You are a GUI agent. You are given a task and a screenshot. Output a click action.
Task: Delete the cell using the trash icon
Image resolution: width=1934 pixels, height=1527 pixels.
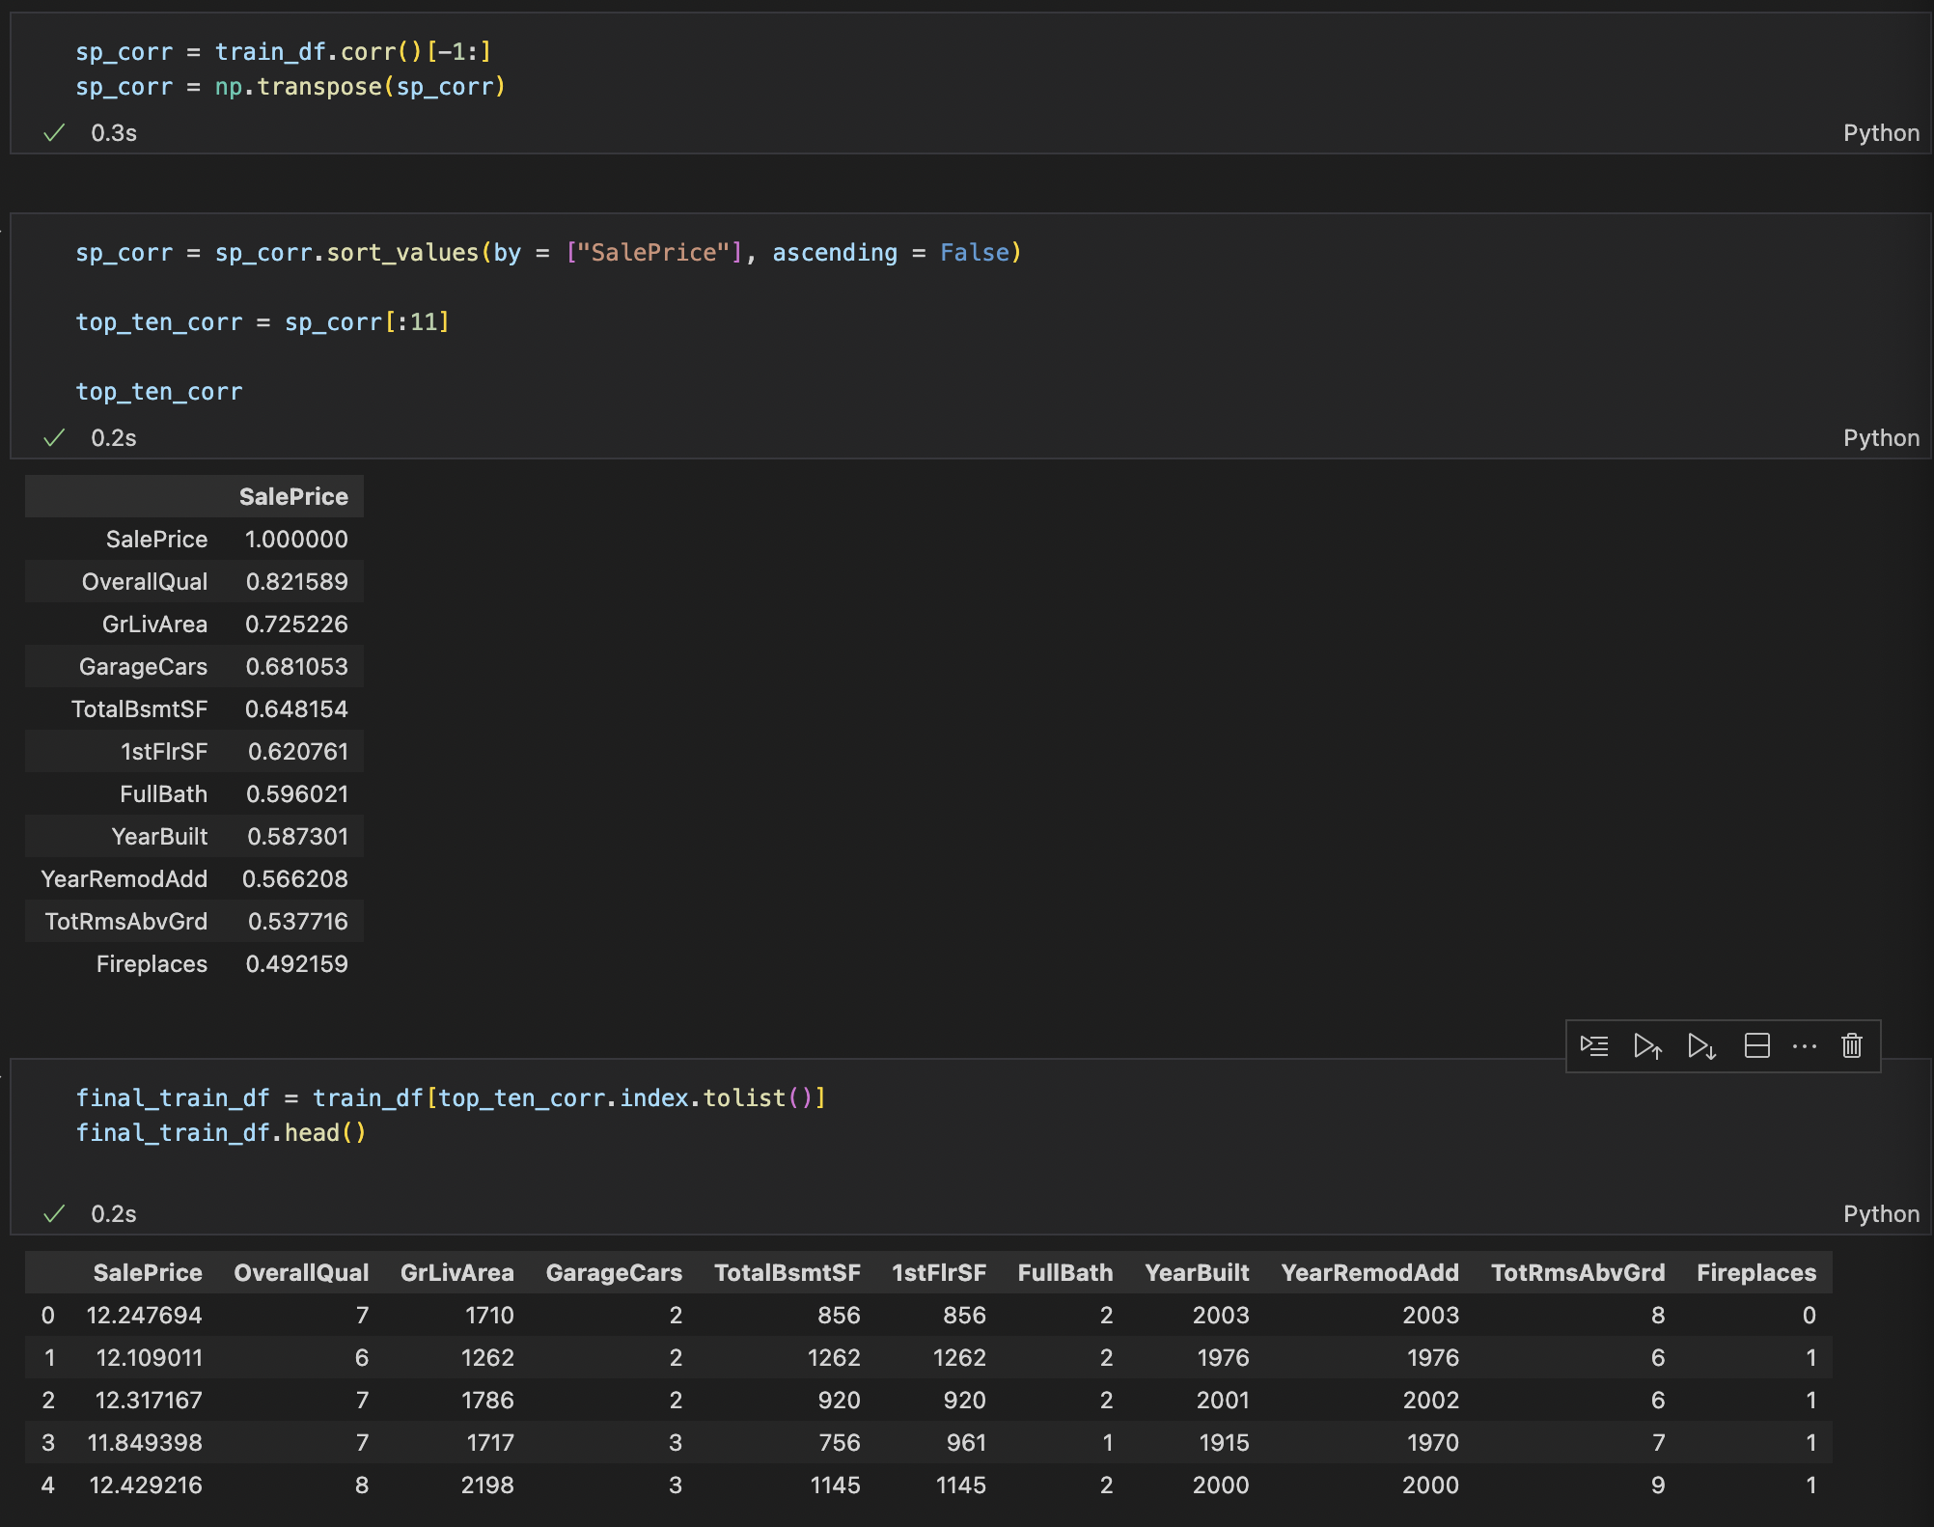pyautogui.click(x=1850, y=1045)
